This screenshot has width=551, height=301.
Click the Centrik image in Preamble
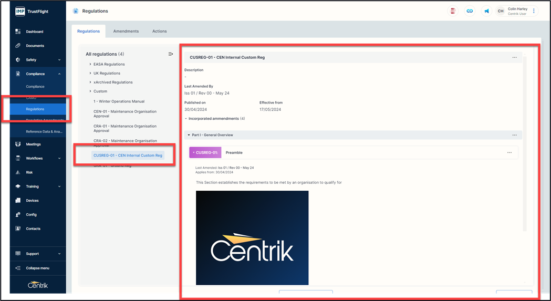[x=252, y=238]
